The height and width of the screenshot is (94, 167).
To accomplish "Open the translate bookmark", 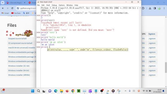I will [x=26, y=13].
